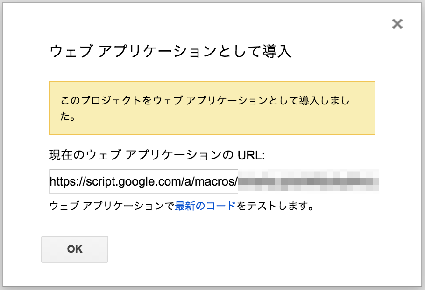Click the ウェブ アプリケーションで text before the link
The height and width of the screenshot is (290, 425).
pyautogui.click(x=112, y=206)
